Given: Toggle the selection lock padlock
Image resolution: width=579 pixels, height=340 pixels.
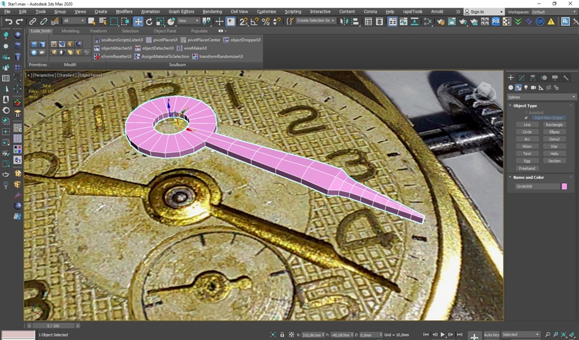Looking at the screenshot, I should click(282, 335).
